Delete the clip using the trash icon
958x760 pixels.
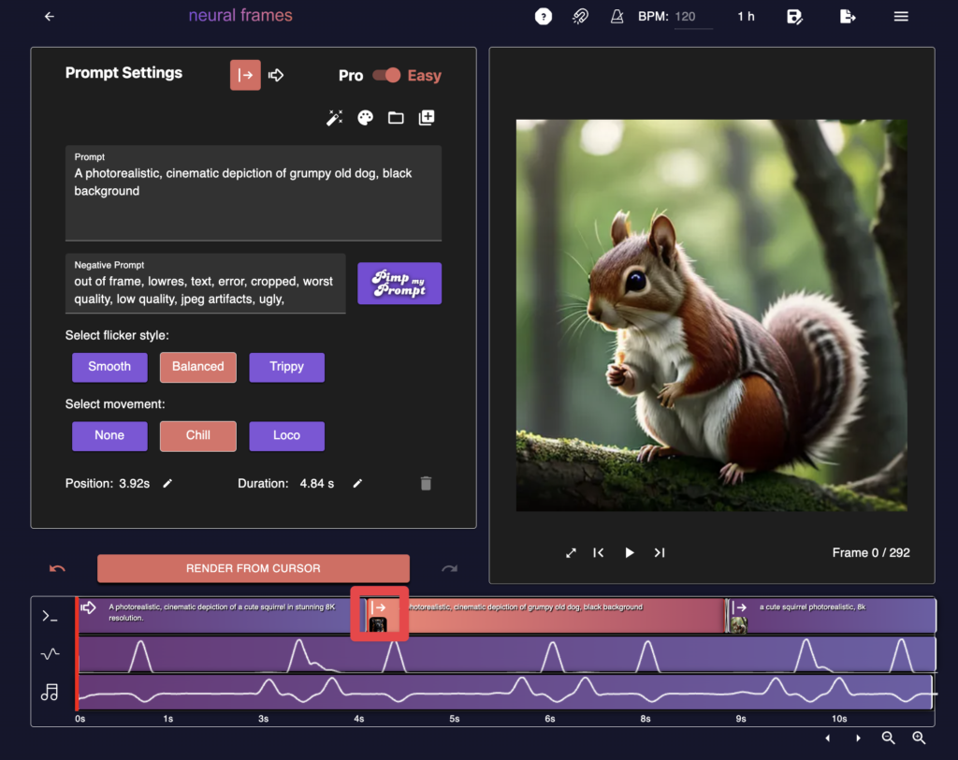pos(426,483)
